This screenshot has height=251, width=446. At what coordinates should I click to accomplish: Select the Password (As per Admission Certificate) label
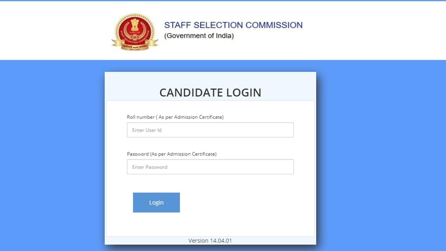pyautogui.click(x=172, y=154)
